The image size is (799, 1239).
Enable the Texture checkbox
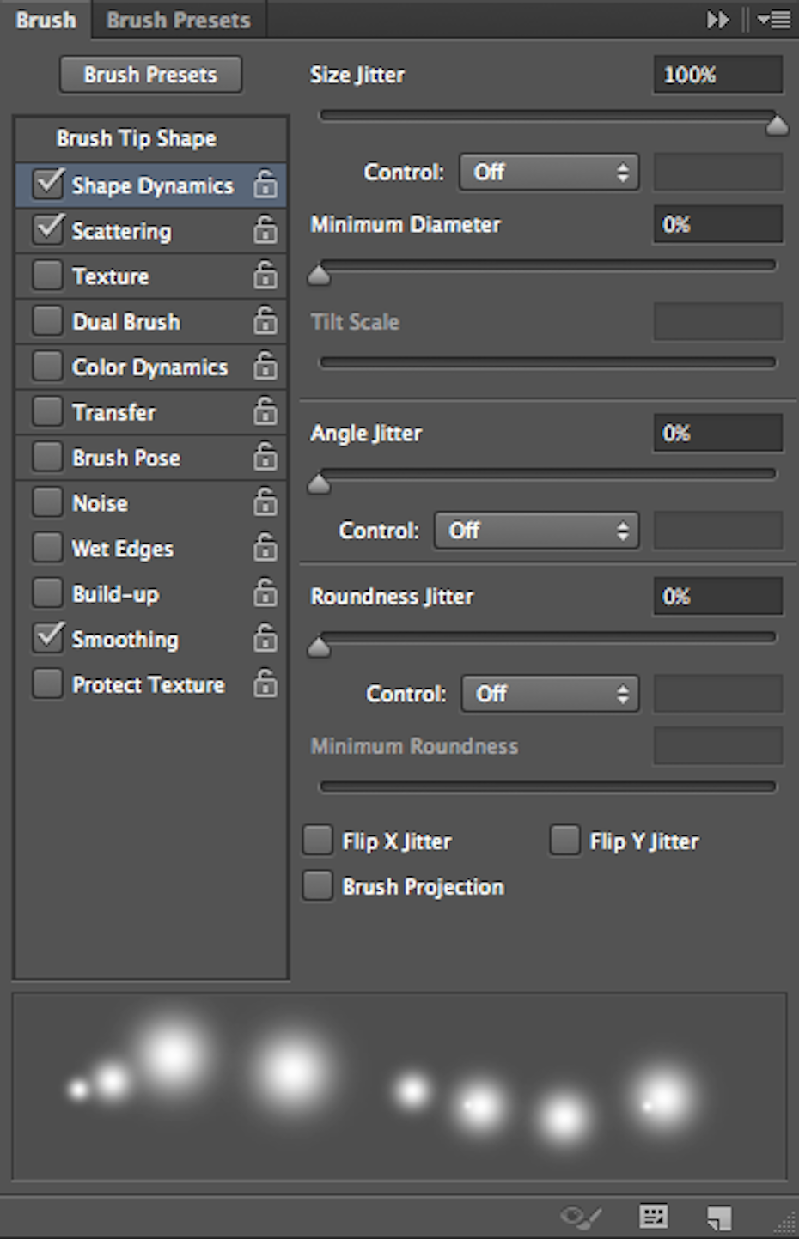(x=47, y=275)
